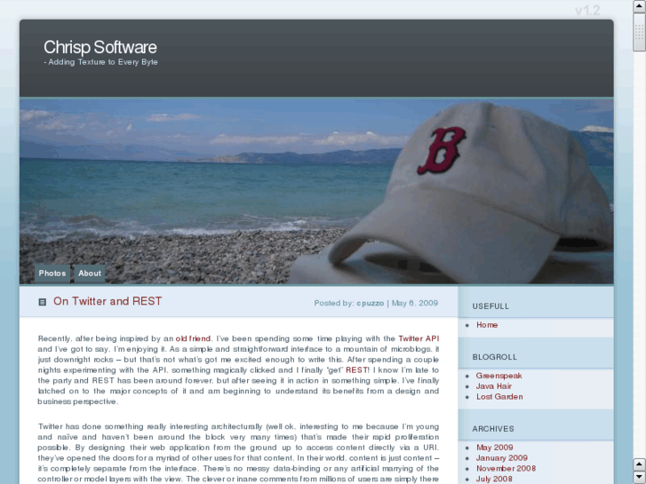Viewport: 646px width, 484px height.
Task: Open the On Twitter and REST post title
Action: (108, 301)
